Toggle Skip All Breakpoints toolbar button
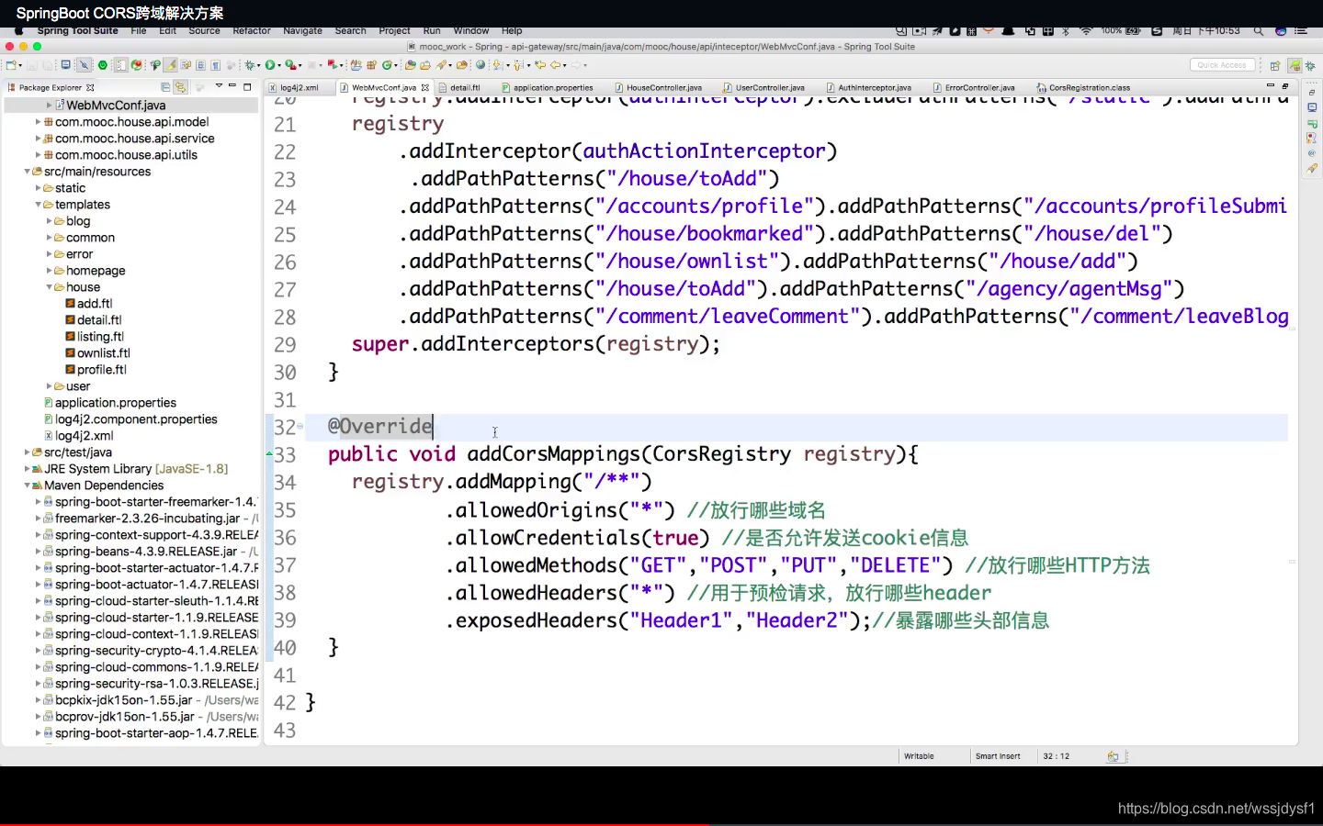Image resolution: width=1323 pixels, height=826 pixels. pyautogui.click(x=84, y=65)
